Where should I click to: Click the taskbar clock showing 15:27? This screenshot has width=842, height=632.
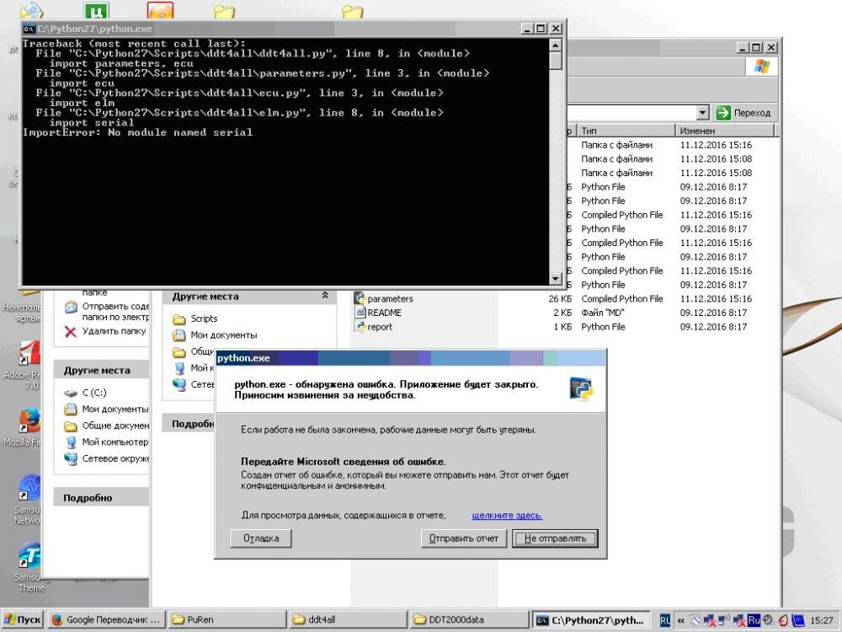click(822, 620)
